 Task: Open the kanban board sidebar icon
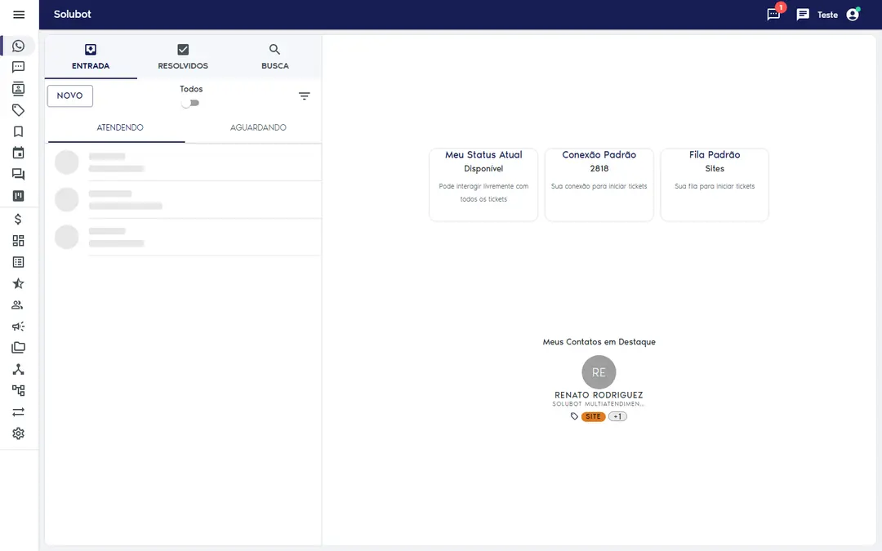19,196
